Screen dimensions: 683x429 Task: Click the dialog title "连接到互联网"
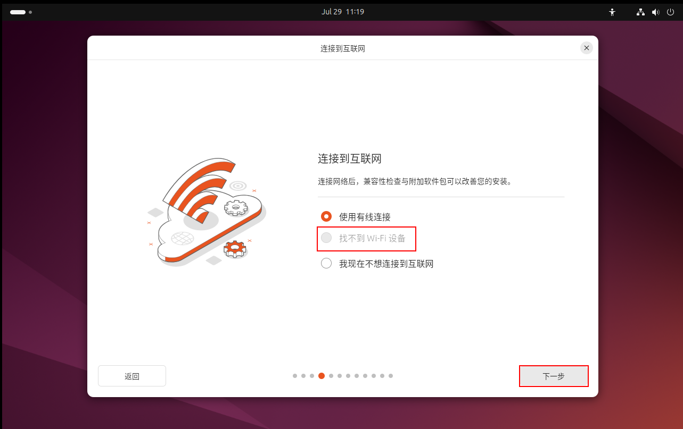[342, 48]
